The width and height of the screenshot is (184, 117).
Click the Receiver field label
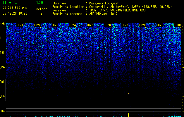[59, 10]
